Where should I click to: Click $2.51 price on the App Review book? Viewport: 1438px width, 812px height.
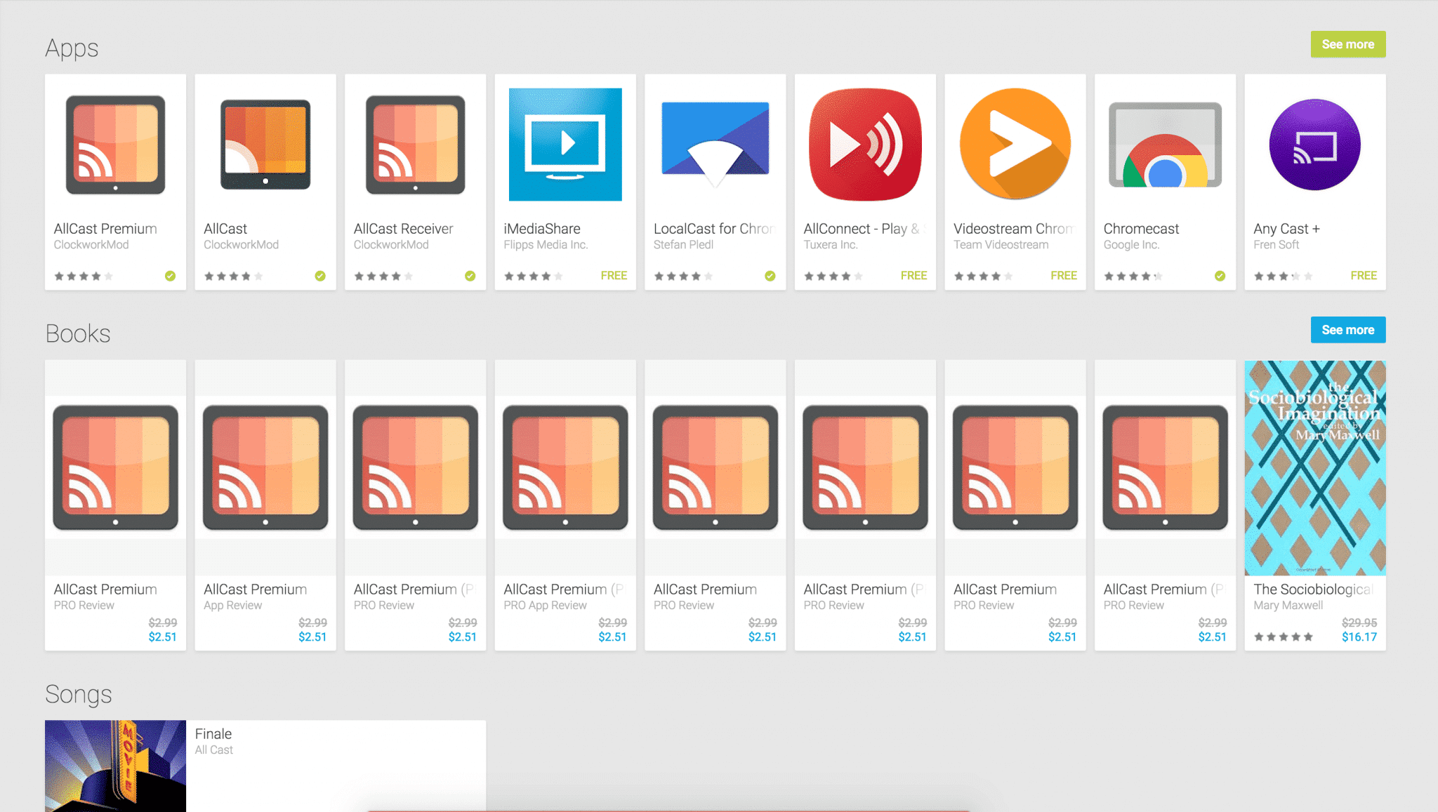312,637
